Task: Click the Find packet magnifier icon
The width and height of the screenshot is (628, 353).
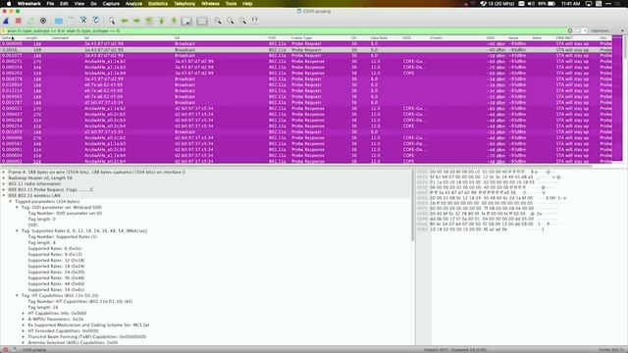Action: coord(112,21)
